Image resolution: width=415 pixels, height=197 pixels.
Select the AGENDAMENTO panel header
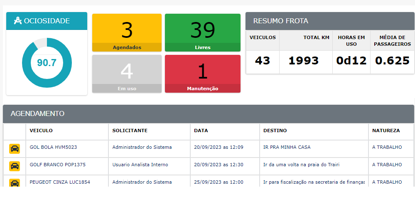(209, 114)
